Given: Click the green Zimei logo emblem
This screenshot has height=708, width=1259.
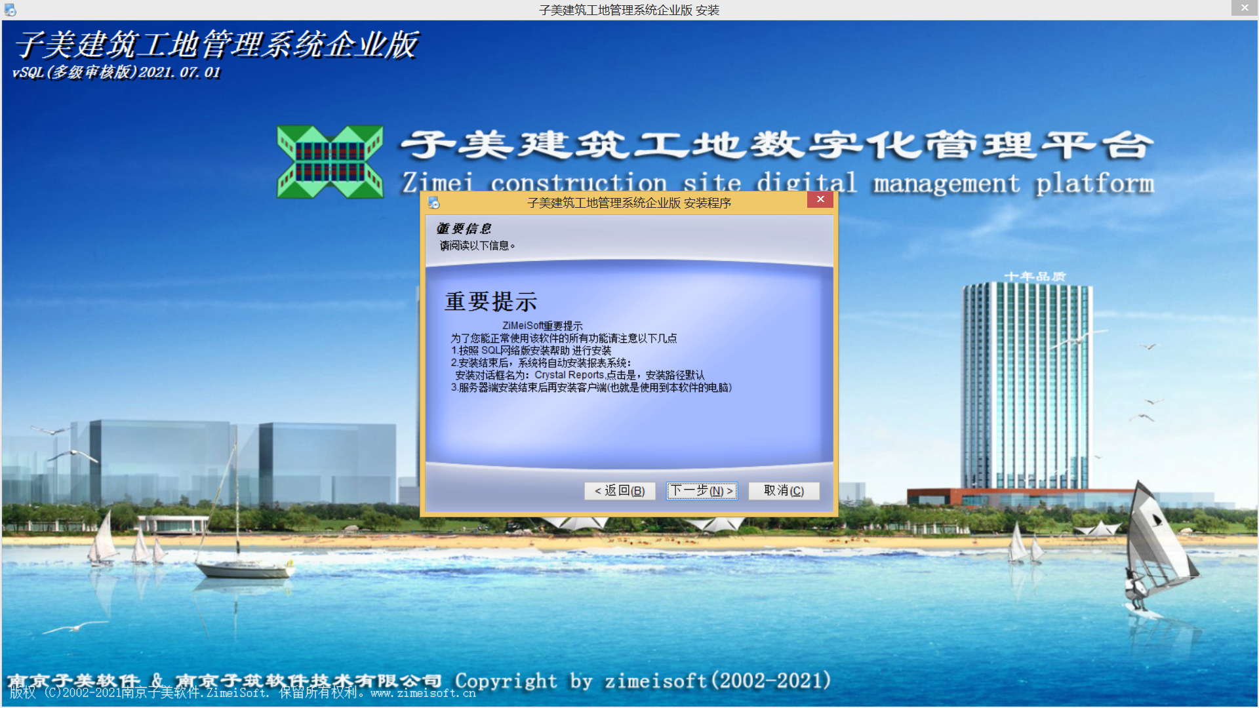Looking at the screenshot, I should pyautogui.click(x=330, y=162).
